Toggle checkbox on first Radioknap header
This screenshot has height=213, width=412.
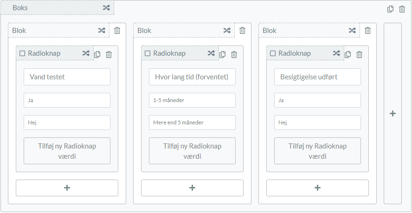click(x=22, y=53)
